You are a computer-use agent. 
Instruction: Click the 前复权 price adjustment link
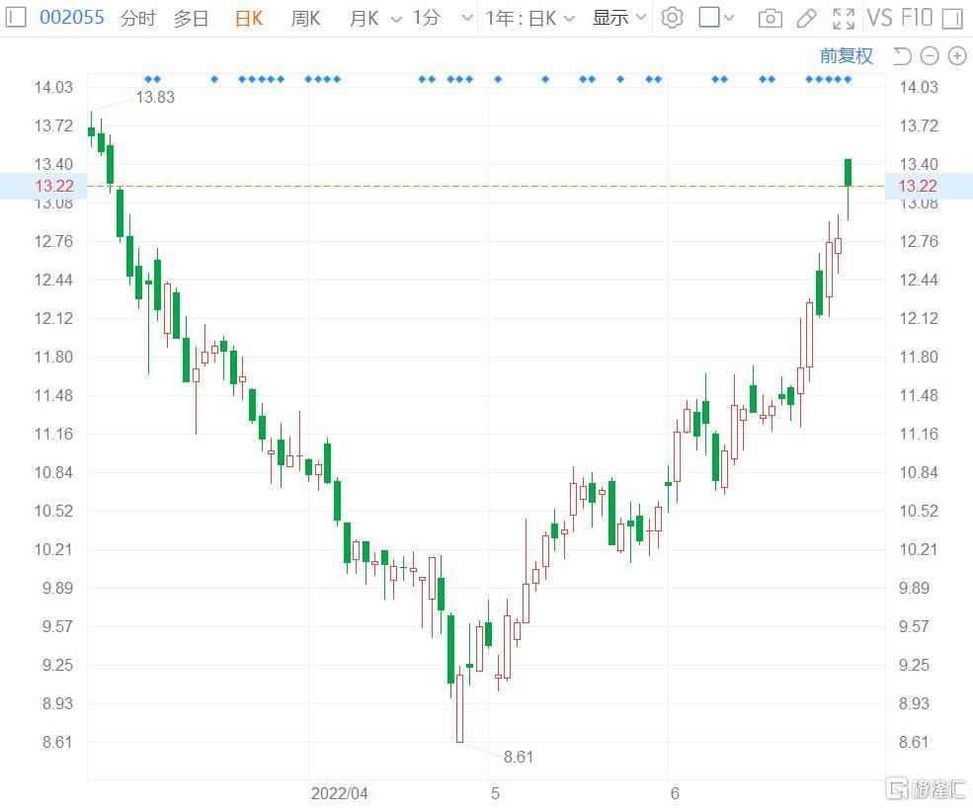846,56
